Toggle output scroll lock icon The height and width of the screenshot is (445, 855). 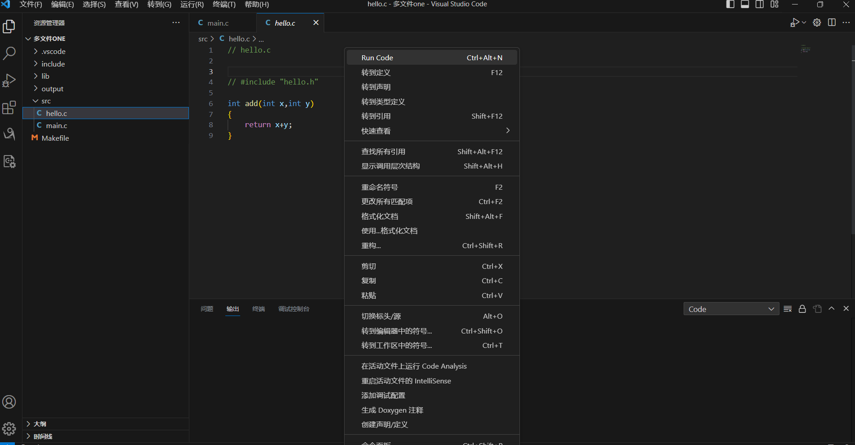click(802, 309)
